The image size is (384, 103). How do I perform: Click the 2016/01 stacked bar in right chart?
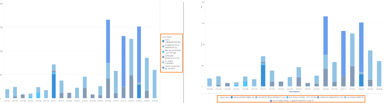(x=352, y=60)
